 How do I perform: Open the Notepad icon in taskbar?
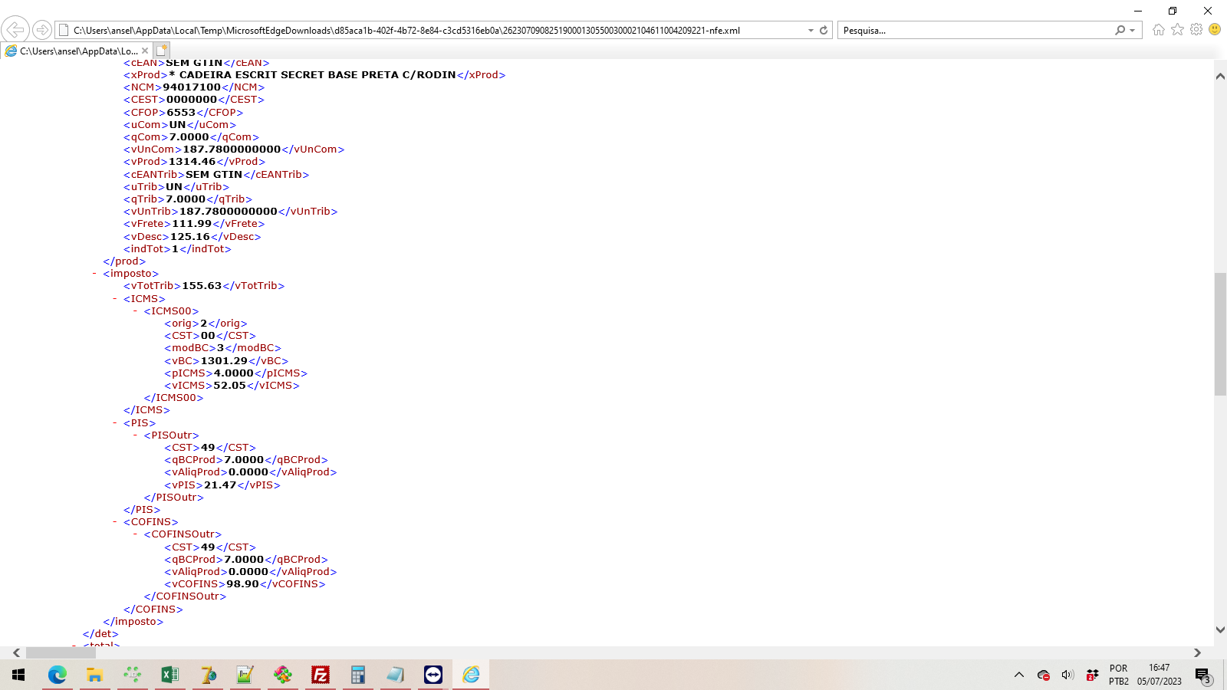(395, 675)
